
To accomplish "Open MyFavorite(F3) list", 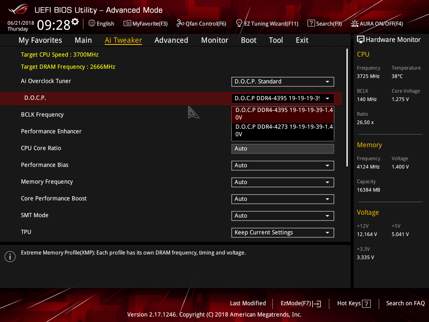I will pos(145,23).
